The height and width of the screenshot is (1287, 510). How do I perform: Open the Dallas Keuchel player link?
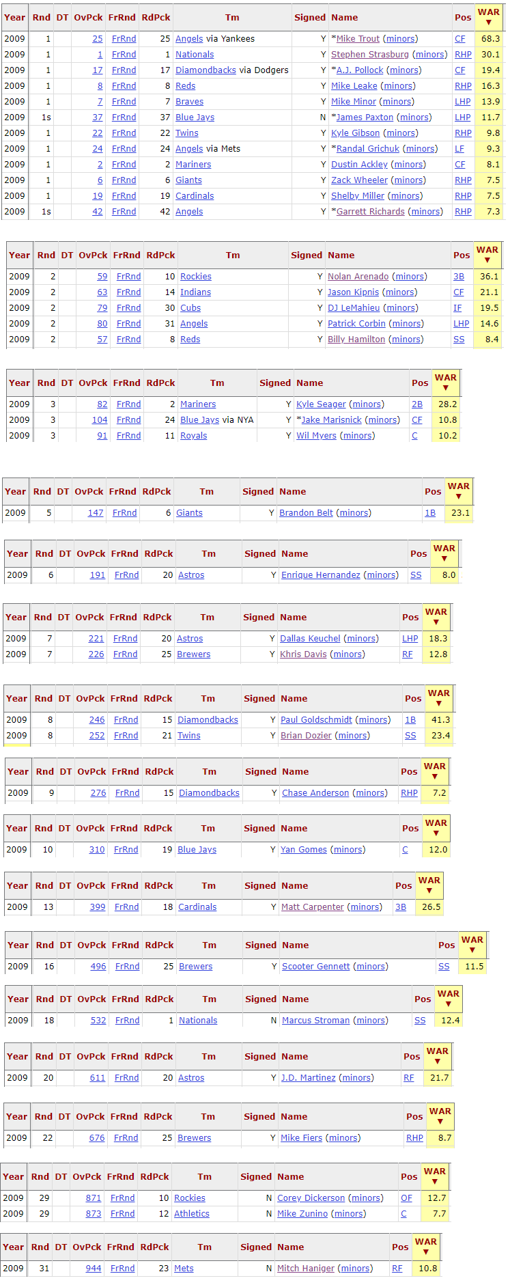310,639
